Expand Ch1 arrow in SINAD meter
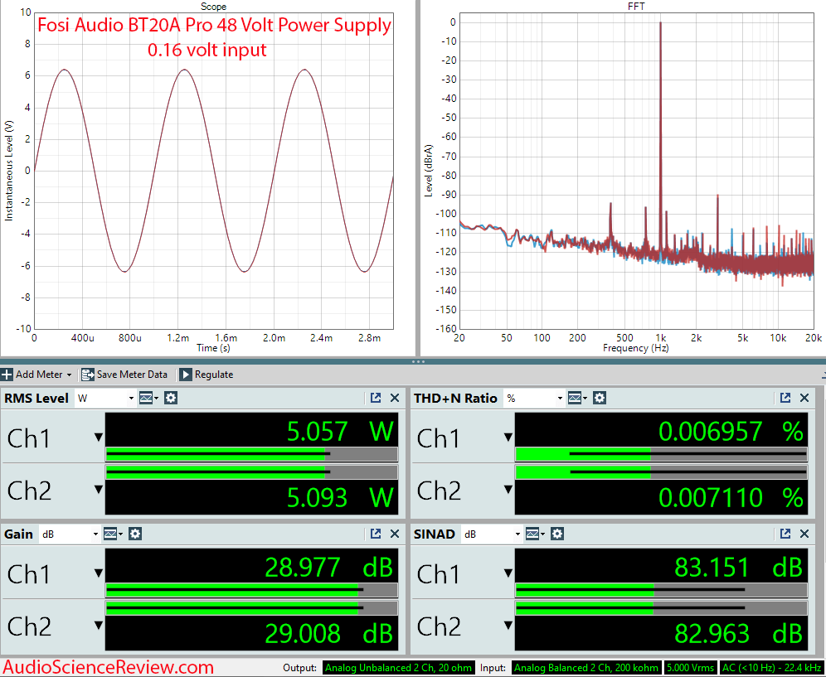The image size is (826, 677). [508, 573]
